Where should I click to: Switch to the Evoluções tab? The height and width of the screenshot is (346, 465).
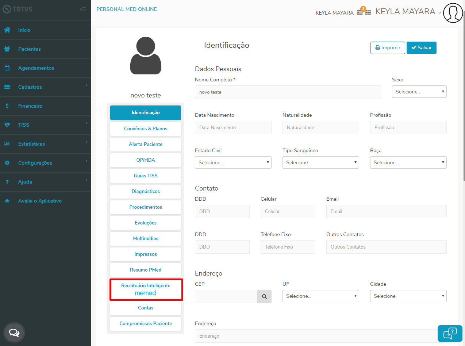point(146,223)
